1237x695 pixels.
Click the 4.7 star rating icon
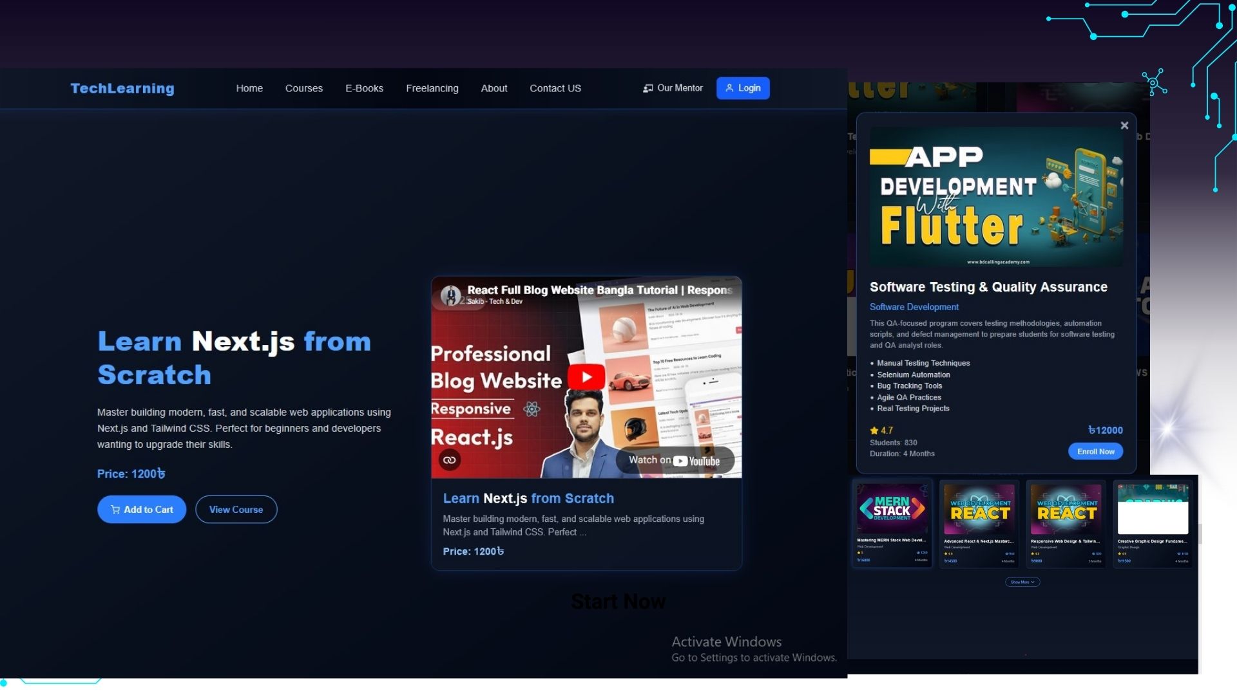point(874,431)
